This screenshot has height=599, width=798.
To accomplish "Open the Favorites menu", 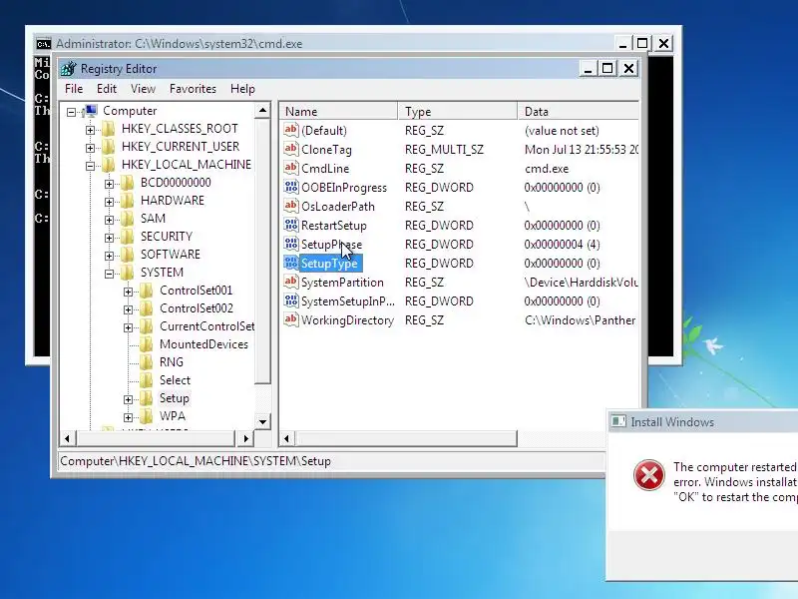I will 193,89.
